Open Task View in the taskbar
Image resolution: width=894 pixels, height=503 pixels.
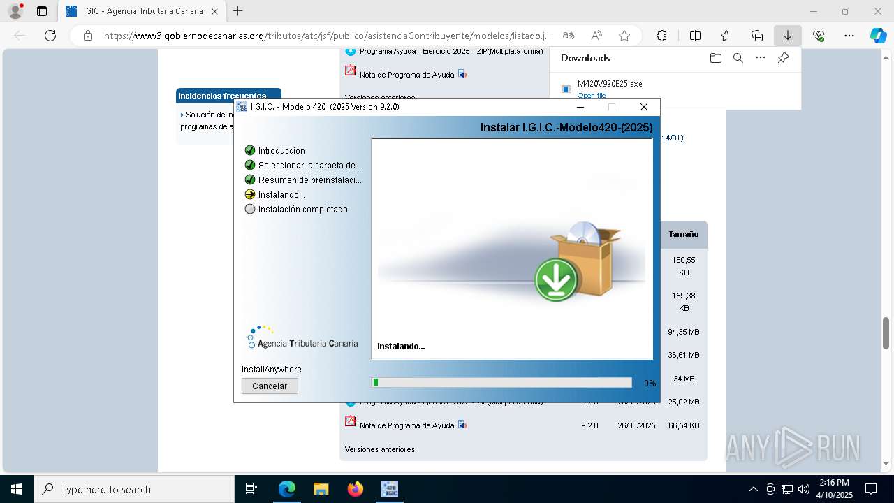(x=251, y=489)
